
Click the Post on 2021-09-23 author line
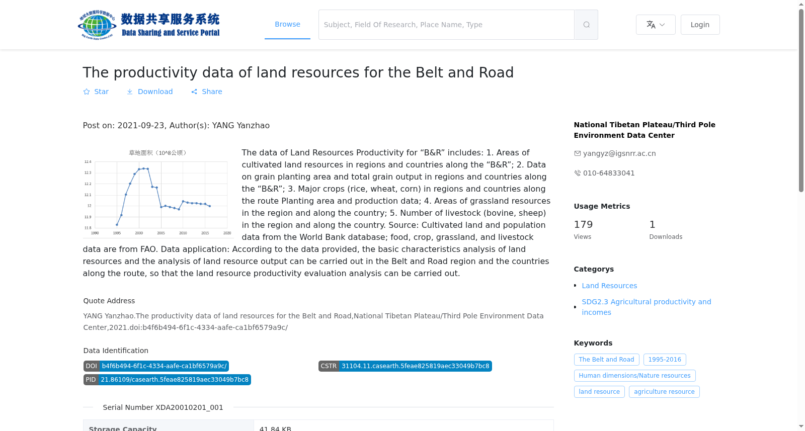pyautogui.click(x=176, y=126)
